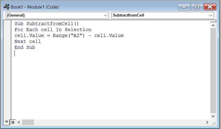Click the split bar above vertical scrollbar
This screenshot has height=129, width=221.
(x=213, y=21)
